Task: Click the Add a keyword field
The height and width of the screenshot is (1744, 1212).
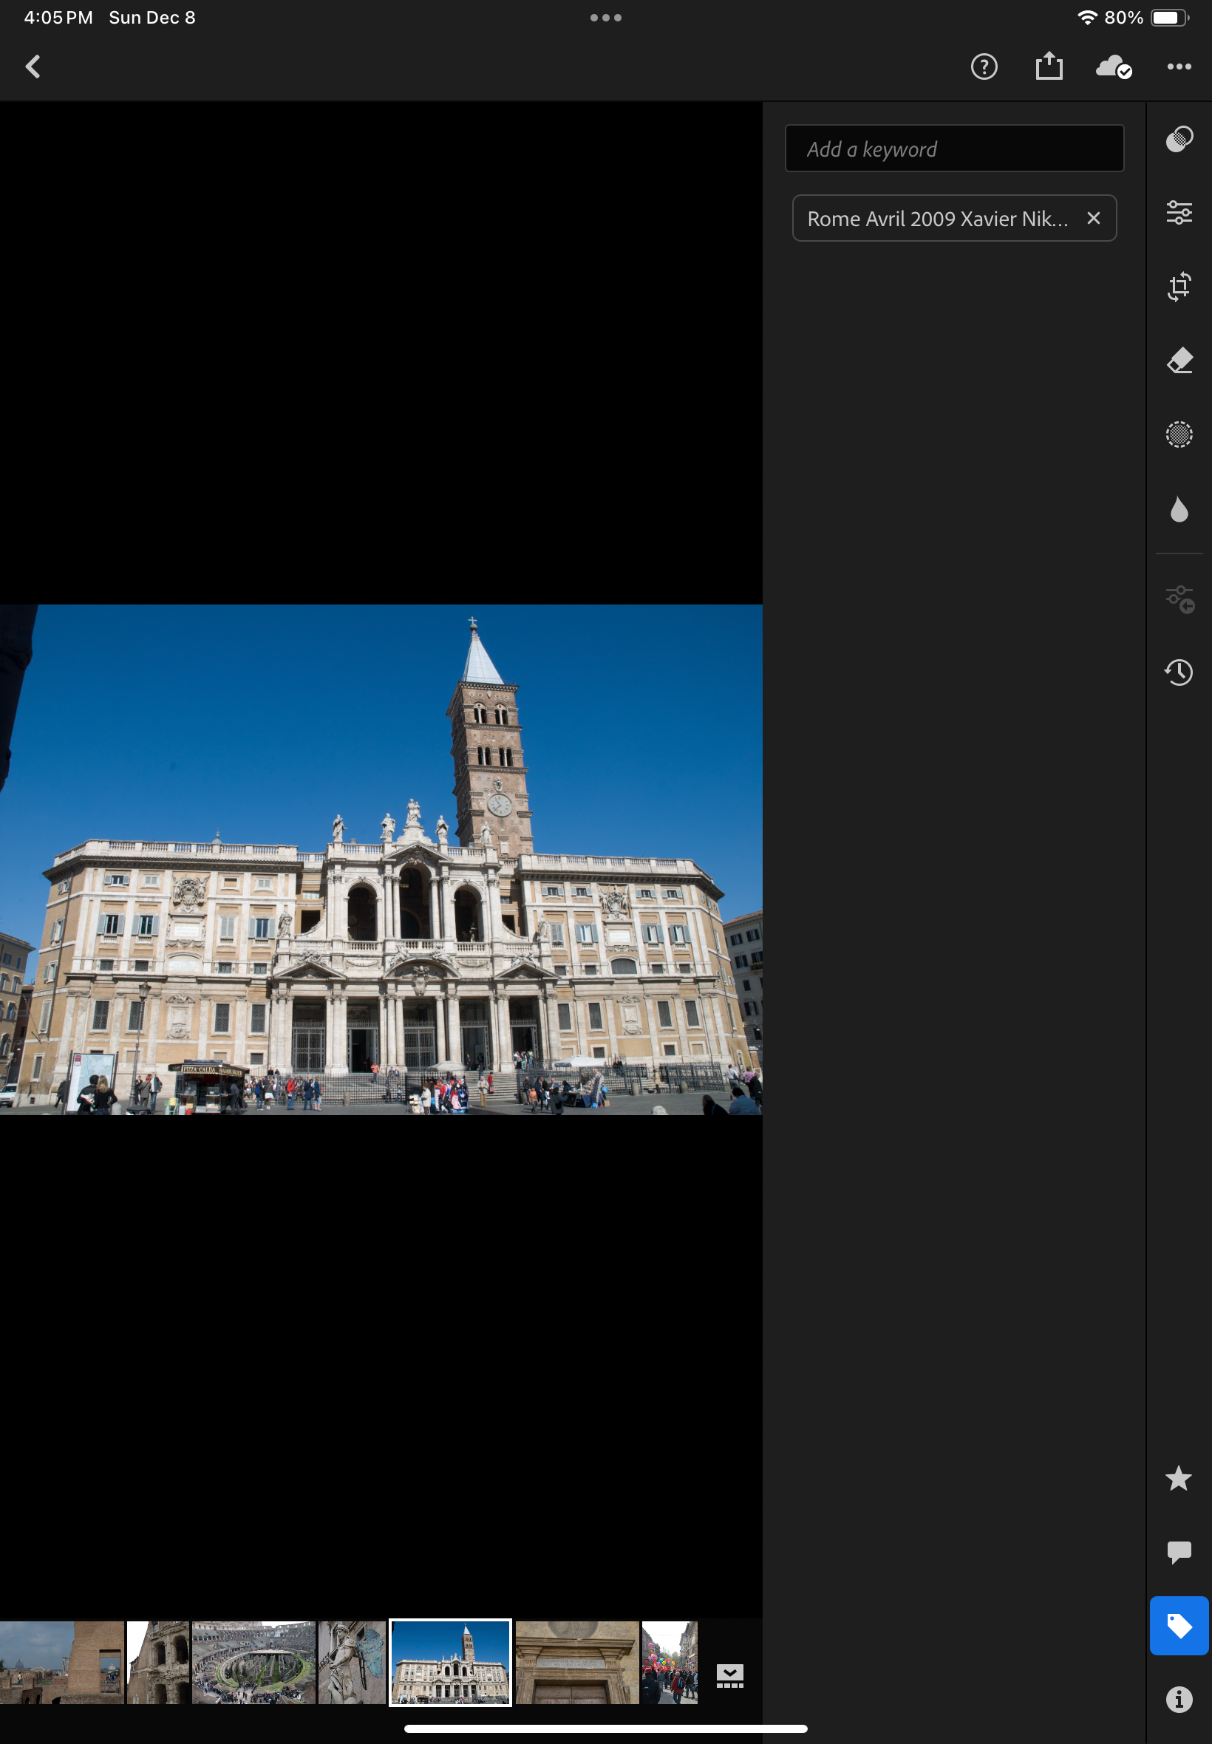Action: (x=954, y=149)
